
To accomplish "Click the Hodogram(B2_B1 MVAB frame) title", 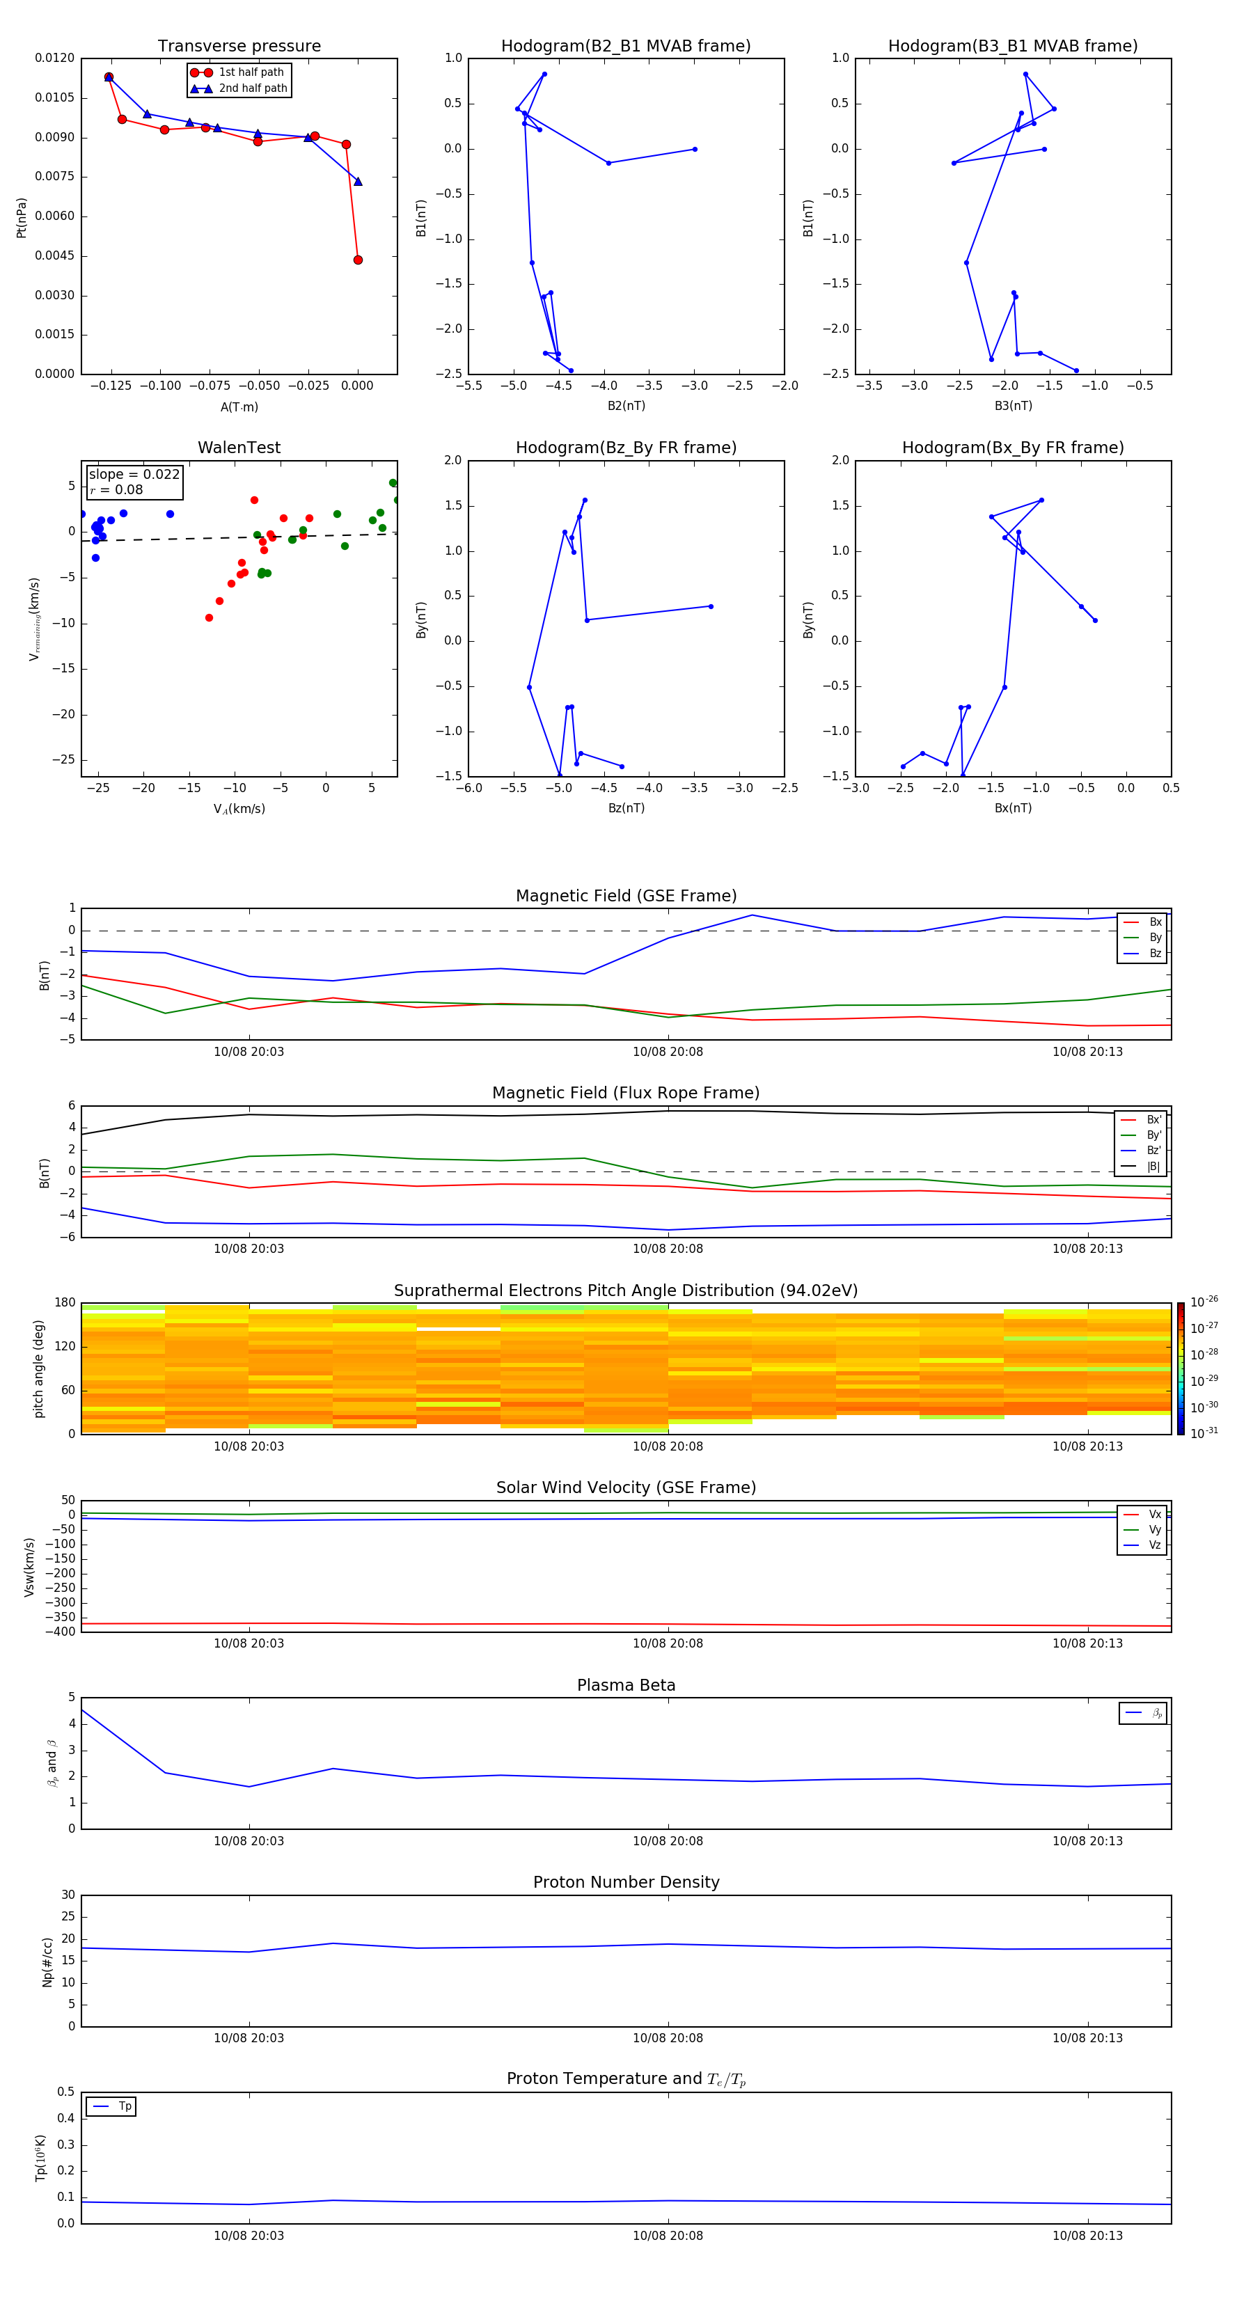I will (625, 47).
